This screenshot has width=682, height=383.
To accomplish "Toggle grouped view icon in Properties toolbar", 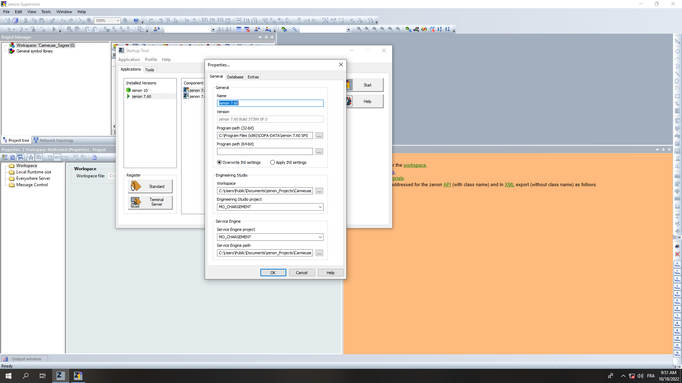I will pyautogui.click(x=5, y=157).
